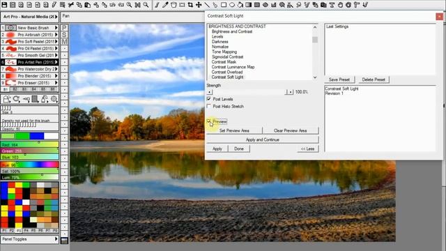The height and width of the screenshot is (251, 446).
Task: Switch to brush bank B2 tab
Action: click(15, 89)
